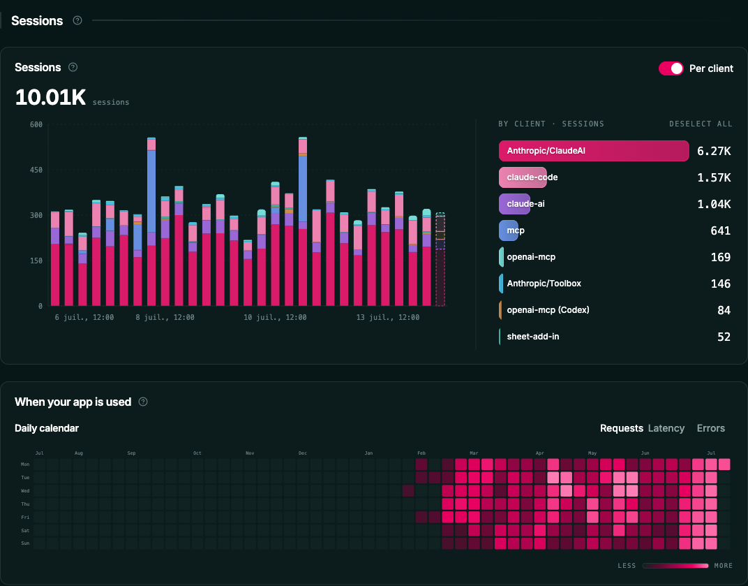Screen dimensions: 748x586
Task: Click the Sun row label in calendar
Action: point(25,543)
